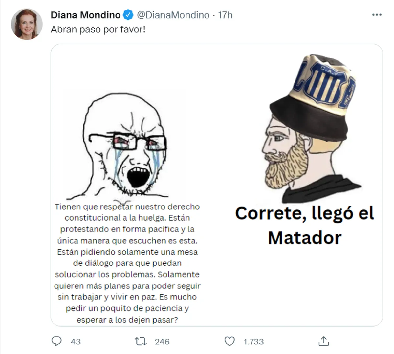Like the tweet with heart icon

pyautogui.click(x=230, y=341)
